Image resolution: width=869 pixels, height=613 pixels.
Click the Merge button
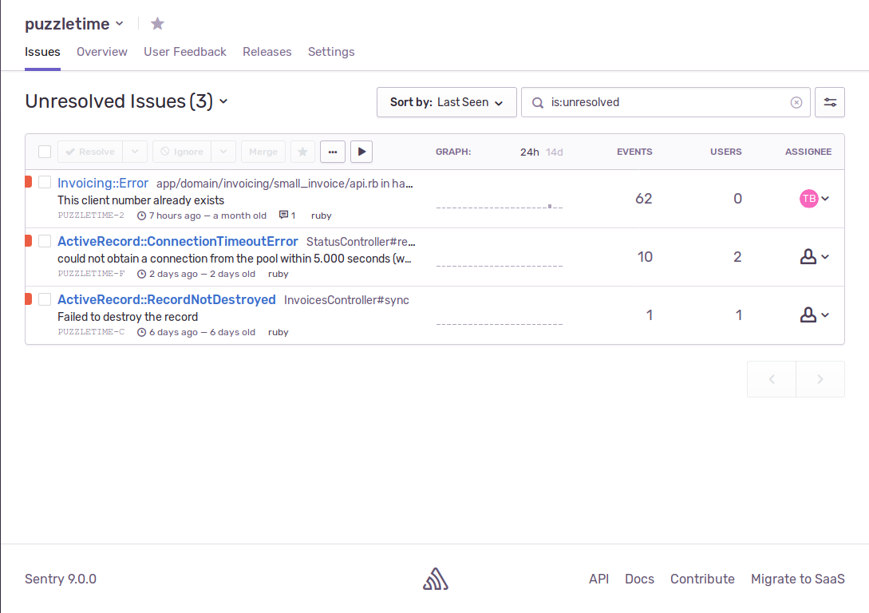tap(263, 152)
